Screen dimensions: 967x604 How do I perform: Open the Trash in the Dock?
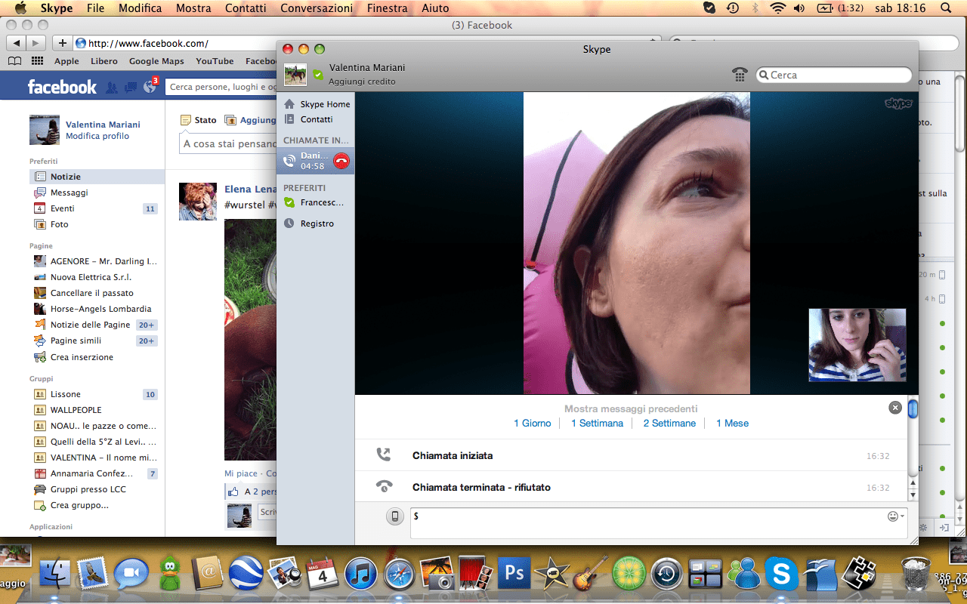tap(915, 574)
